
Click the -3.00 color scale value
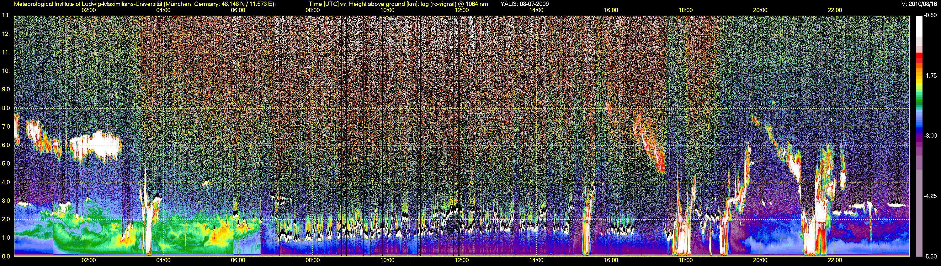coord(930,136)
